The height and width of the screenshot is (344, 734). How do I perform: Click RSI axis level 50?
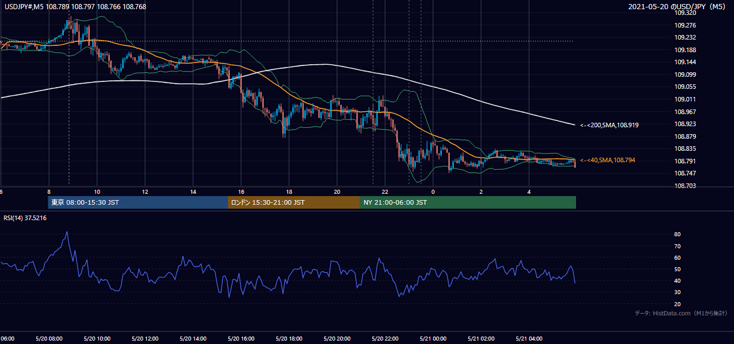tap(678, 269)
